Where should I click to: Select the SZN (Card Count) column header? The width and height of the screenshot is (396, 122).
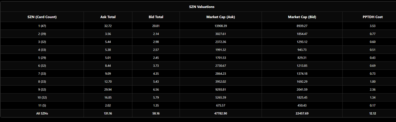[x=42, y=17]
